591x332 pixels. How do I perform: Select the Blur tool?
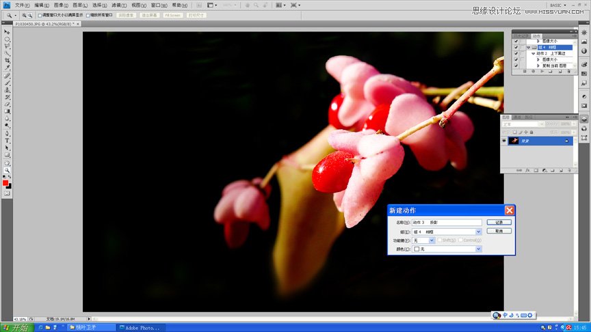7,119
